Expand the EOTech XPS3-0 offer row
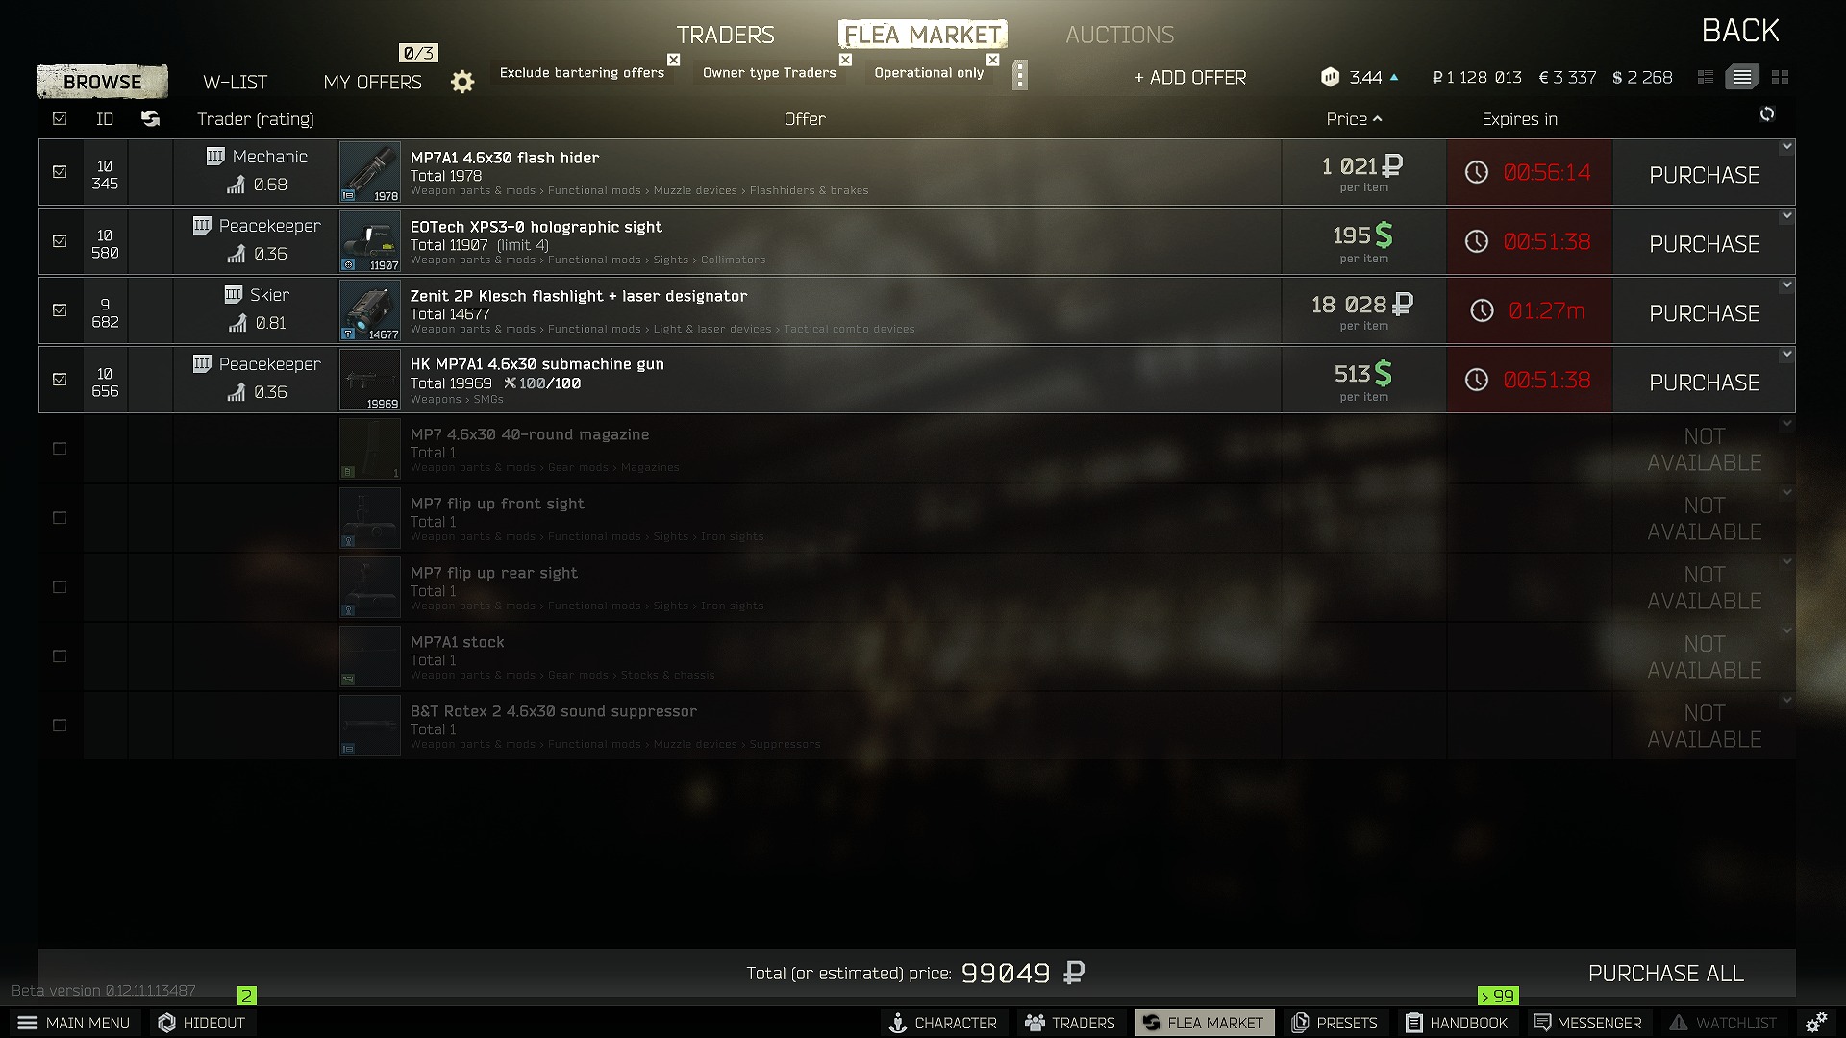The width and height of the screenshot is (1846, 1038). click(x=1786, y=216)
